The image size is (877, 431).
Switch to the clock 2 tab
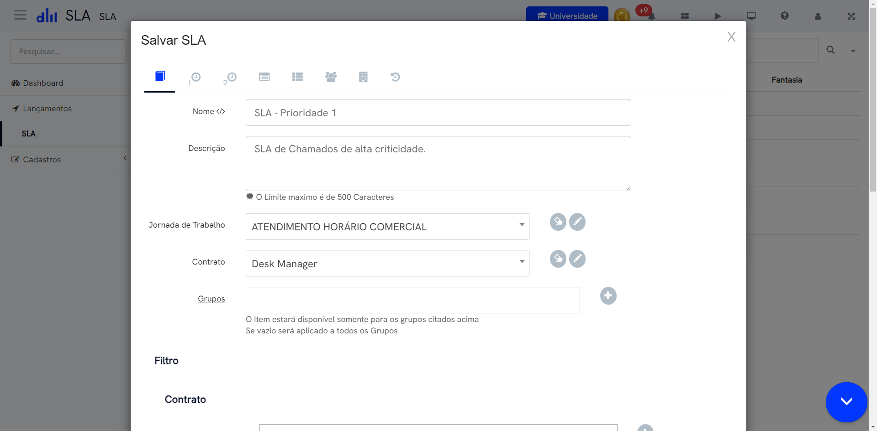coord(230,78)
